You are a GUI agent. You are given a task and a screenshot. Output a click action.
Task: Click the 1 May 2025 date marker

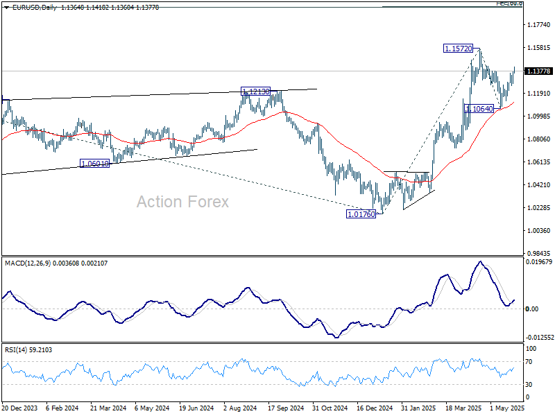(504, 408)
